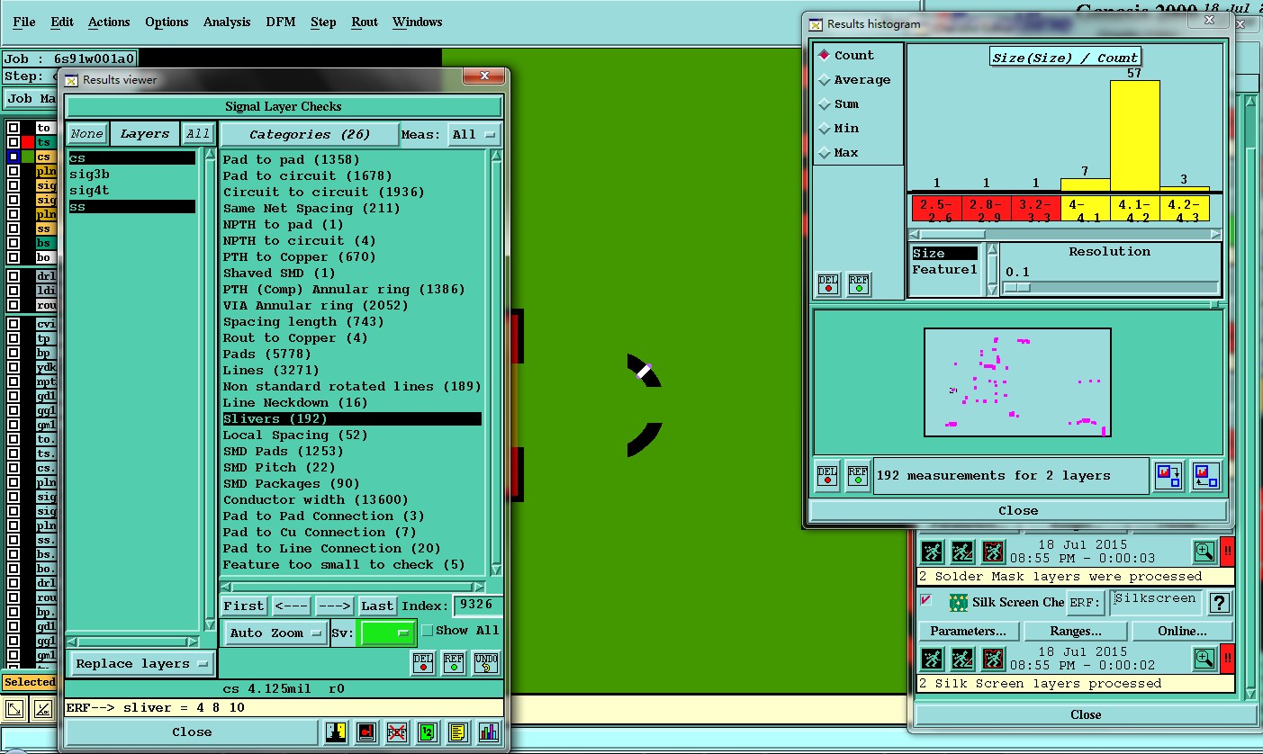Click second runner icon in Silk Screen row
Image resolution: width=1263 pixels, height=754 pixels.
(962, 659)
